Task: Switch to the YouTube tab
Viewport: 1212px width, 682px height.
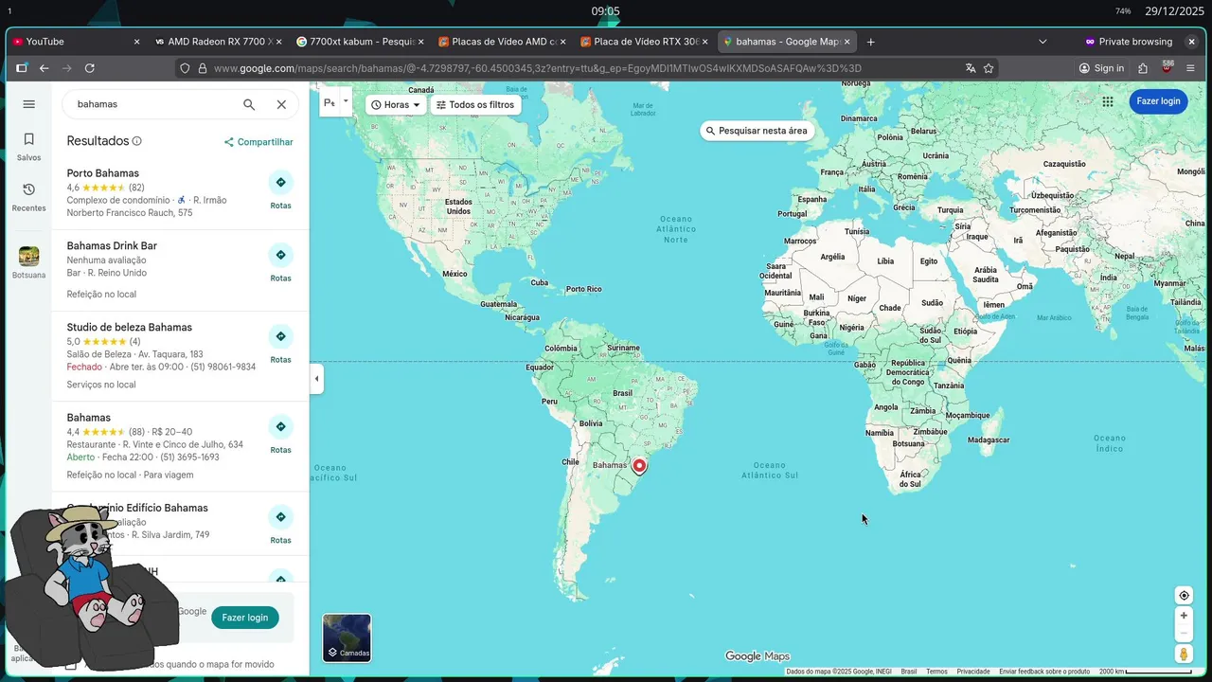Action: pyautogui.click(x=76, y=42)
